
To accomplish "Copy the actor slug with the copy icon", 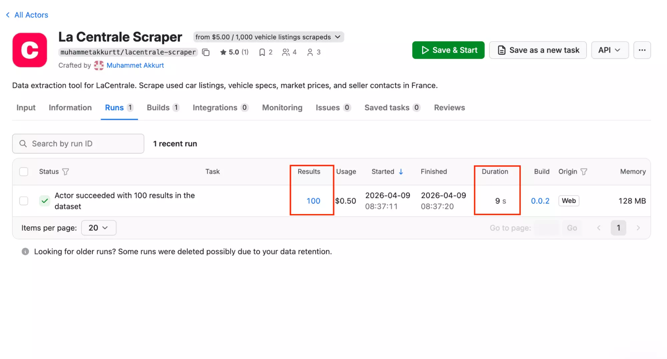I will coord(206,52).
